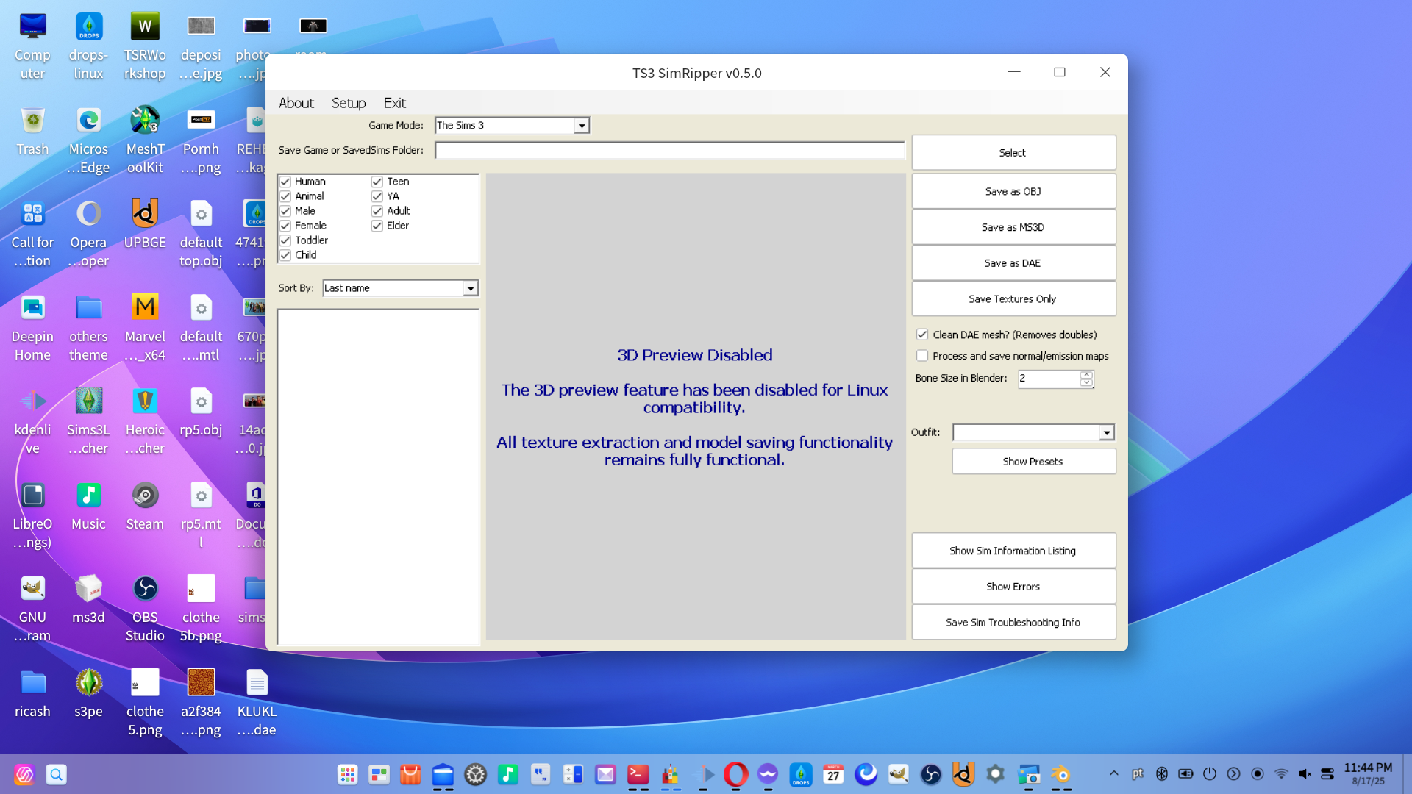The height and width of the screenshot is (794, 1412).
Task: Click the Save Game folder path field
Action: [669, 151]
